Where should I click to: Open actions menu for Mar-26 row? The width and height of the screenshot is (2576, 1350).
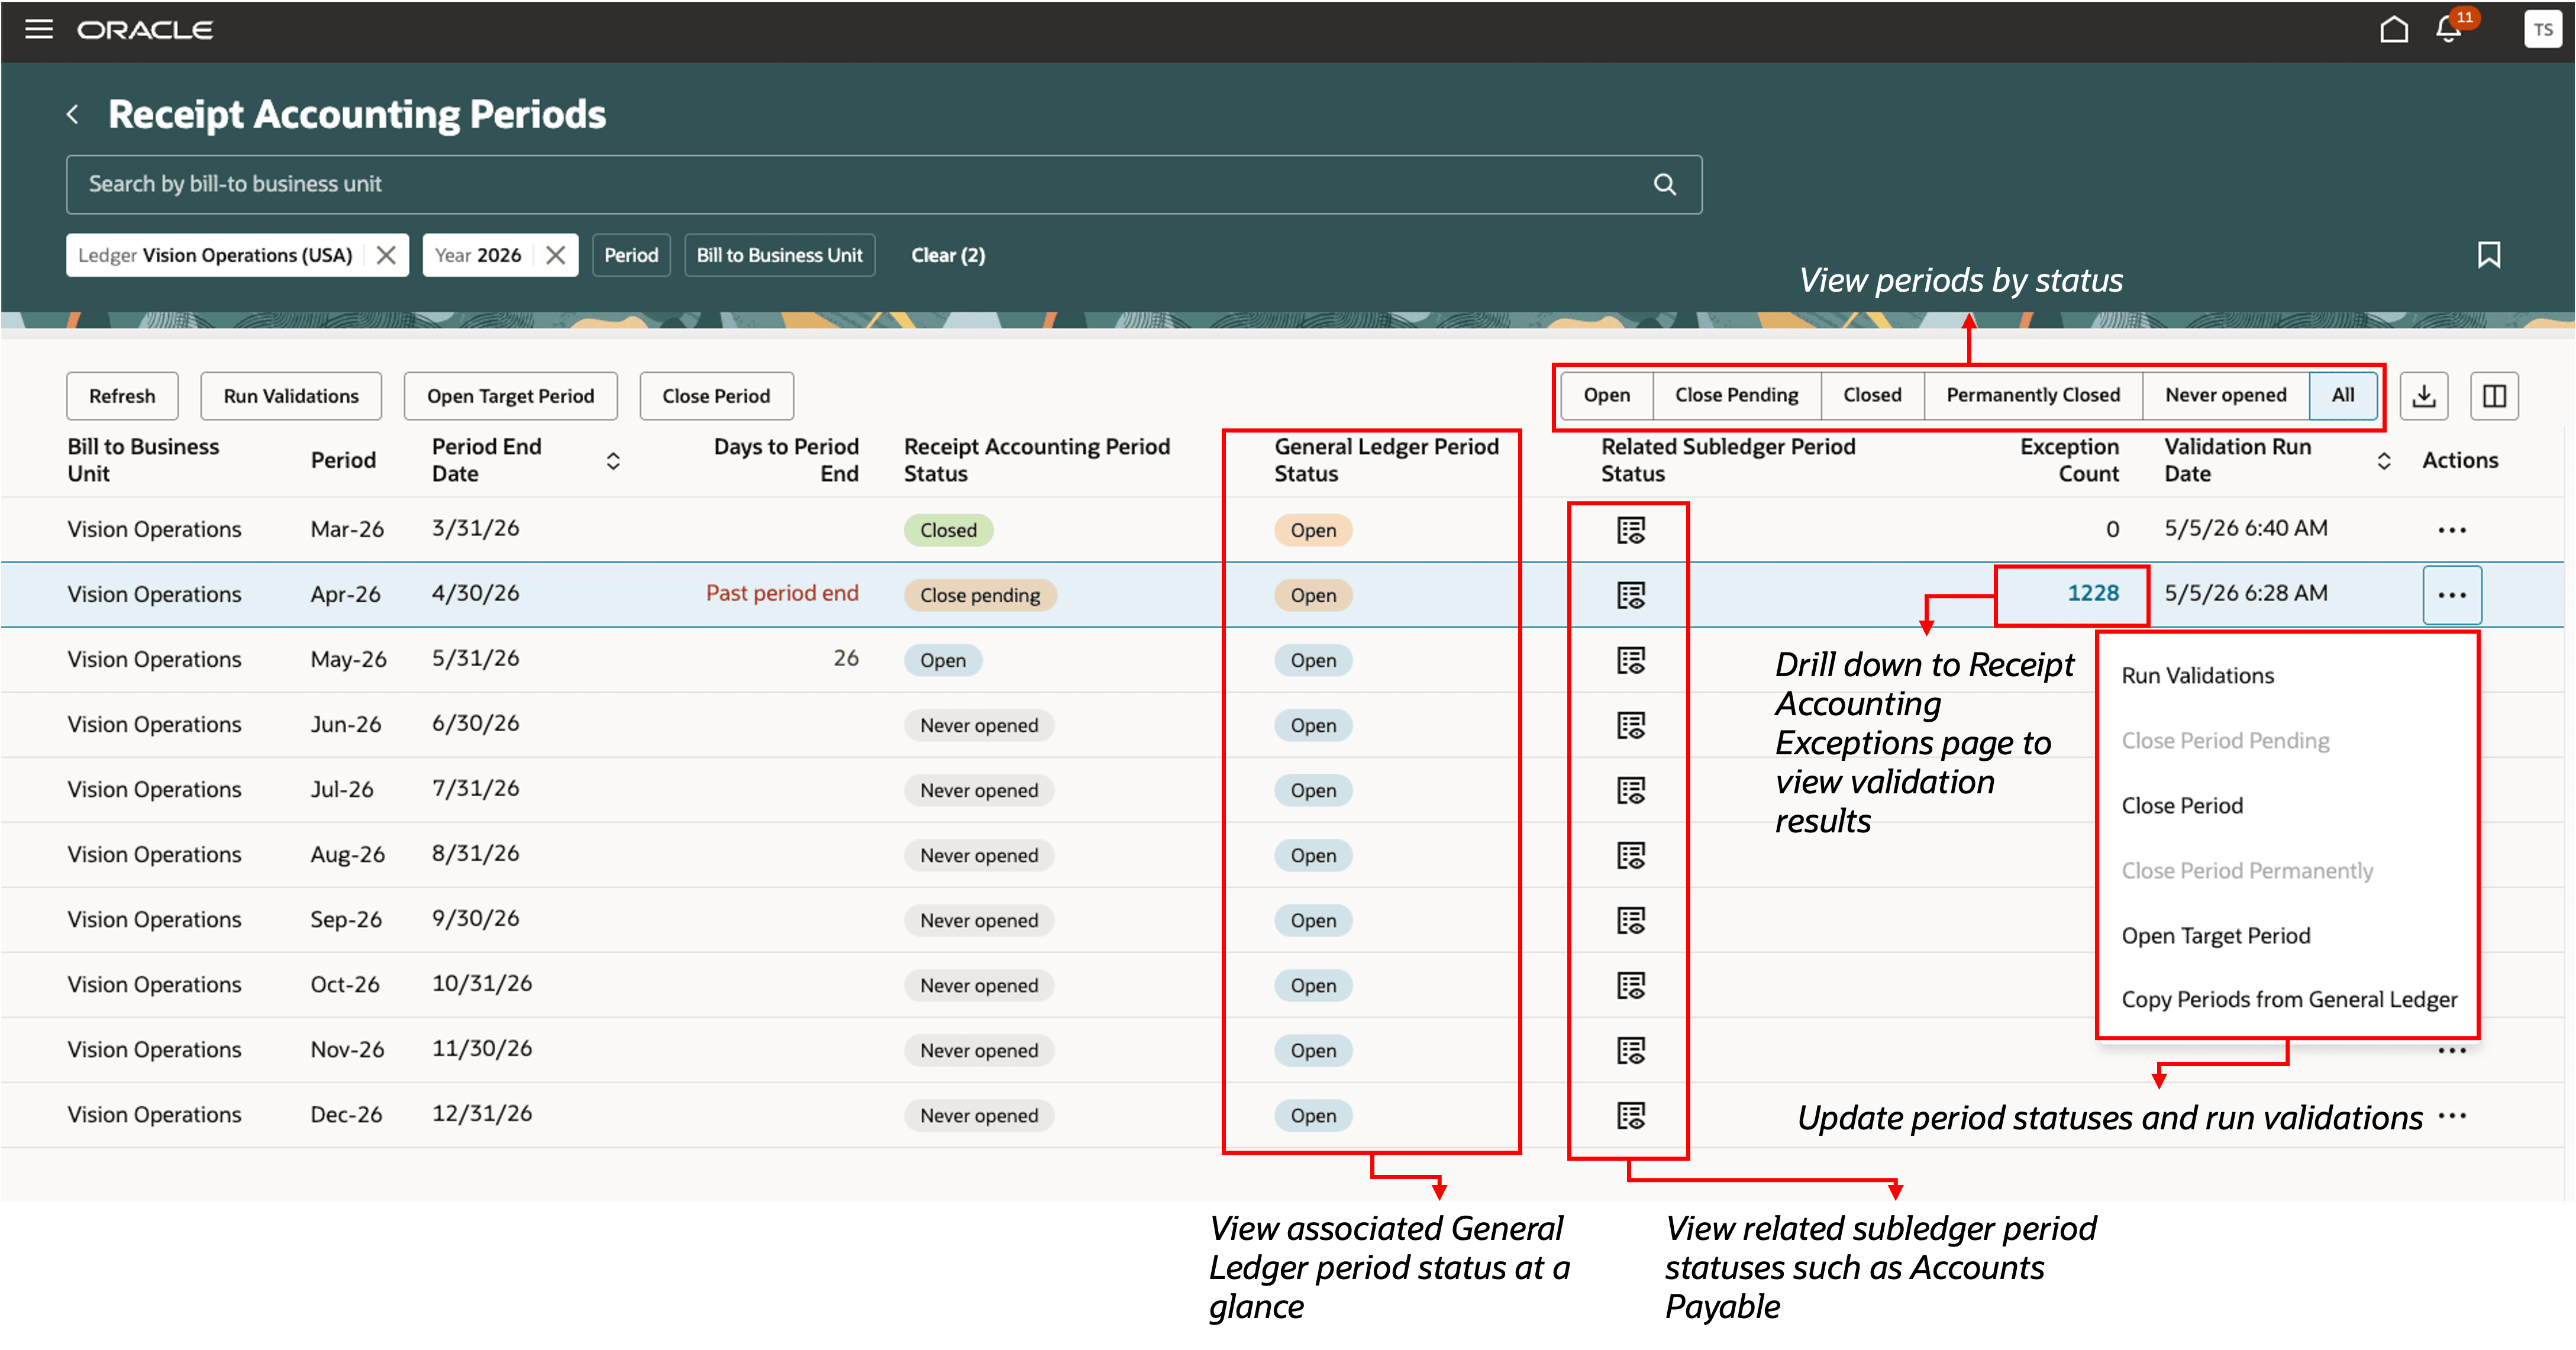pos(2451,530)
